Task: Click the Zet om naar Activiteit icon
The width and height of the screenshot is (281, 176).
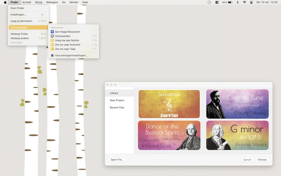Action: 52,45
